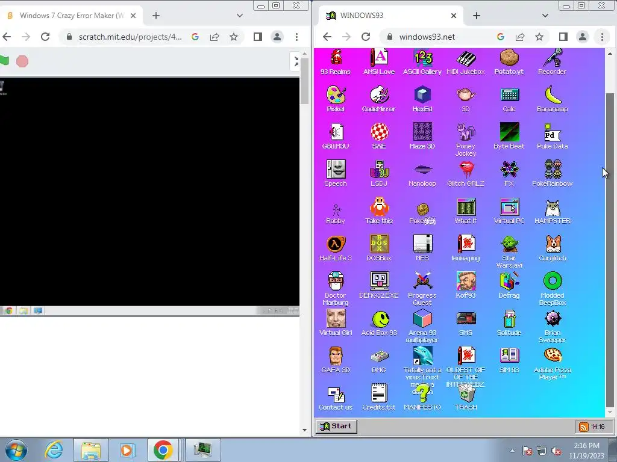The image size is (617, 462).
Task: Open Progress Quest icon
Action: point(422,289)
